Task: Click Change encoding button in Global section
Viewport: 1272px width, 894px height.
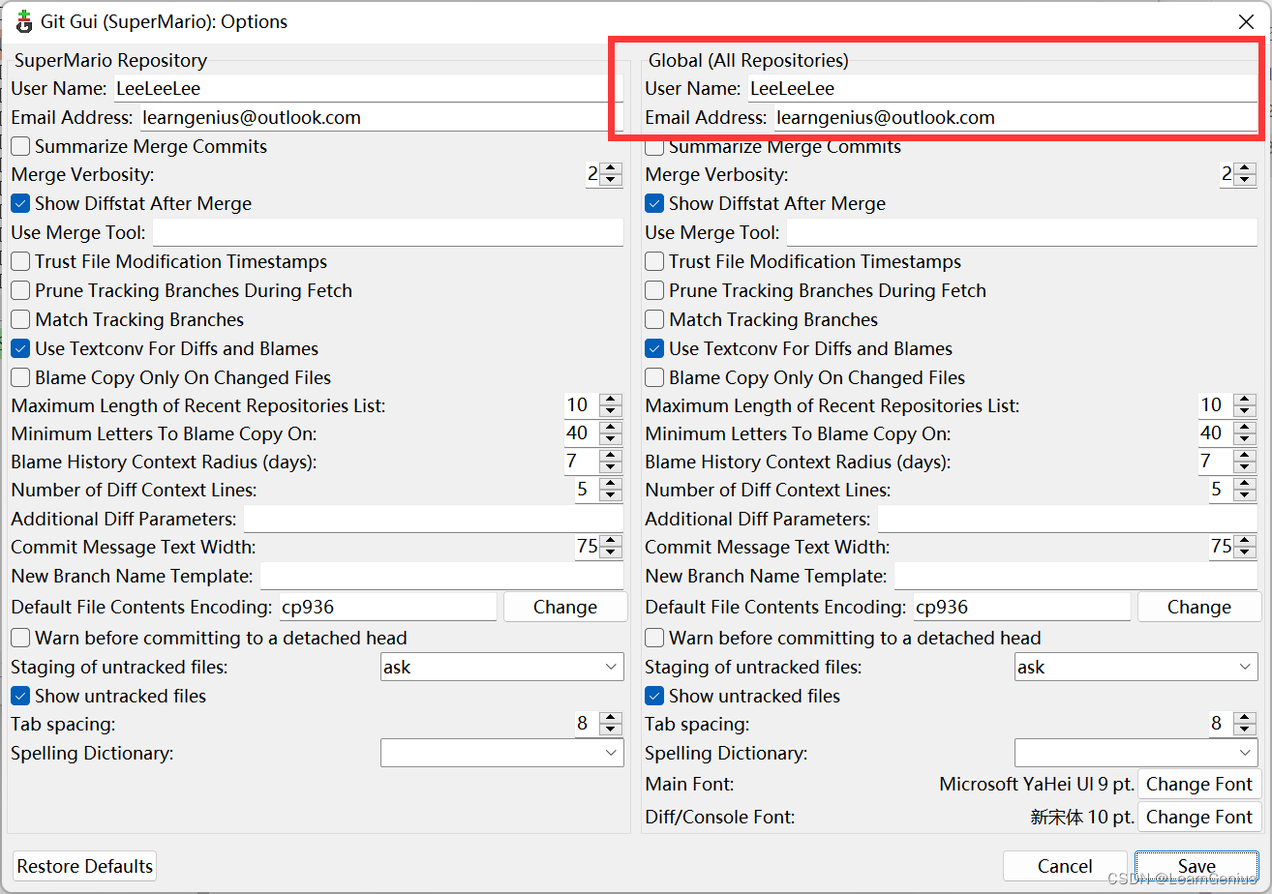Action: click(x=1199, y=608)
